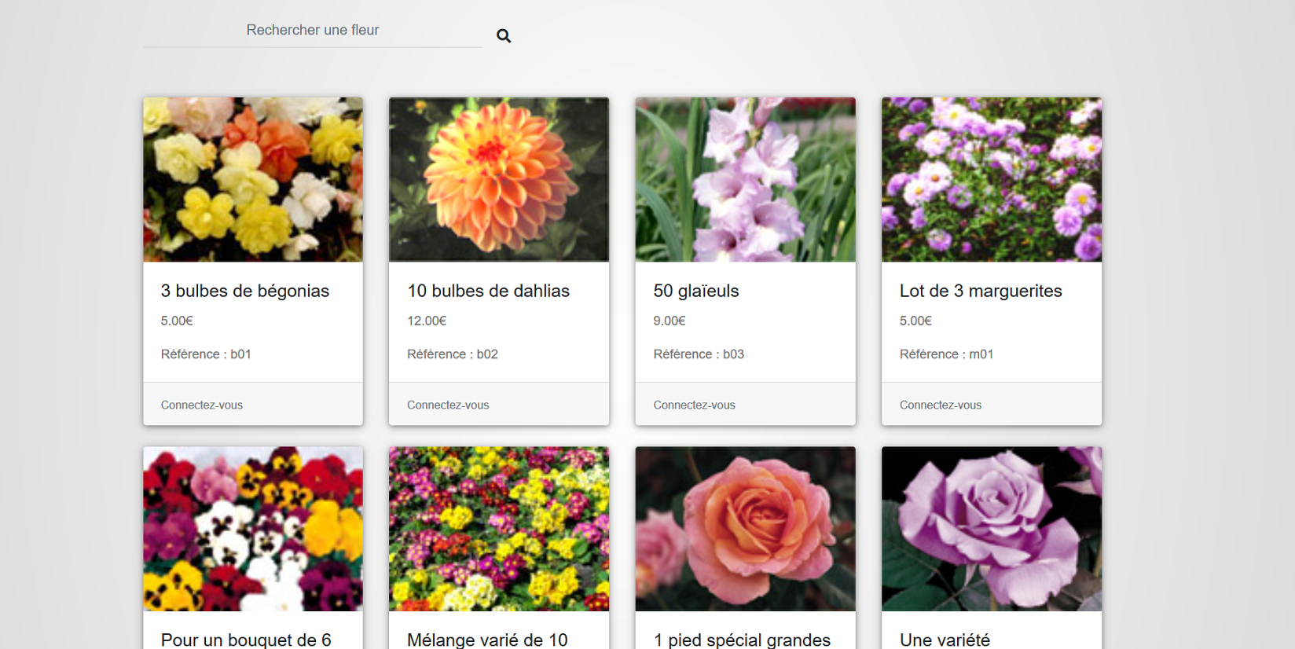The width and height of the screenshot is (1295, 649).
Task: Click the 9.00€ price of glaïeuls
Action: [x=670, y=321]
